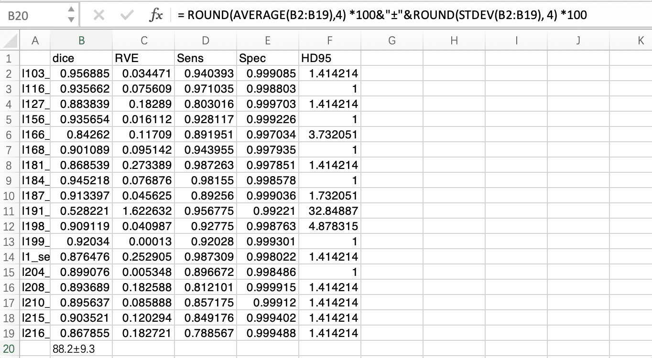This screenshot has height=358, width=652.
Task: Select column H header
Action: pyautogui.click(x=454, y=41)
